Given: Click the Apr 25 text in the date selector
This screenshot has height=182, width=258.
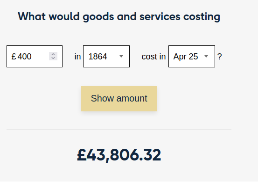Looking at the screenshot, I should (x=186, y=57).
